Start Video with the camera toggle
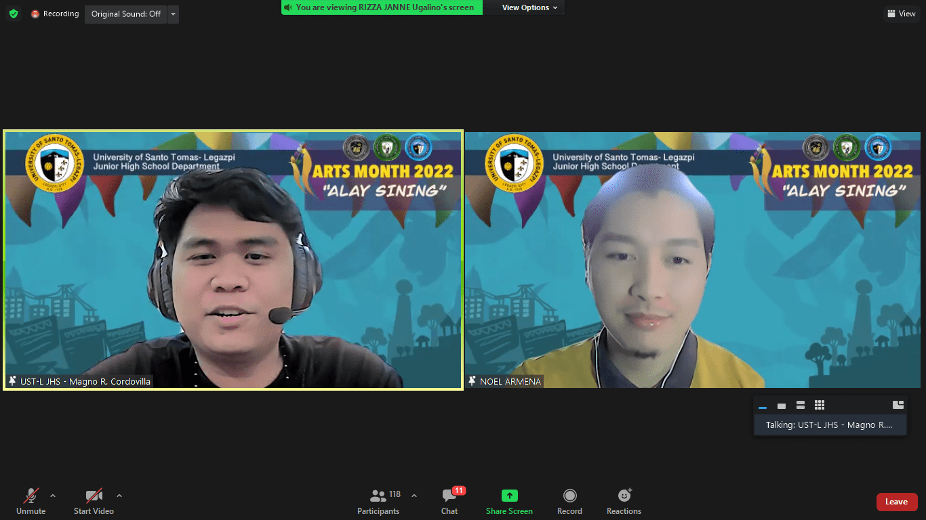Viewport: 926px width, 520px height. 94,501
